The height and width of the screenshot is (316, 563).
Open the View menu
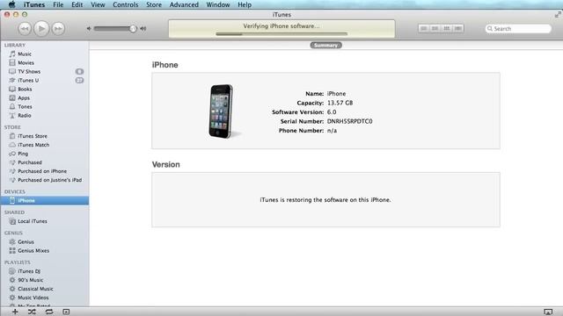tap(98, 4)
